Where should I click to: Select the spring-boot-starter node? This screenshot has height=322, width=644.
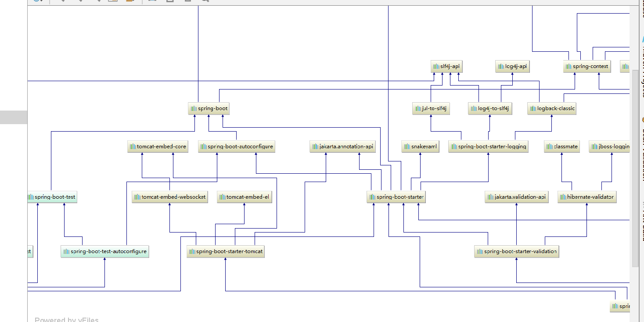(396, 197)
